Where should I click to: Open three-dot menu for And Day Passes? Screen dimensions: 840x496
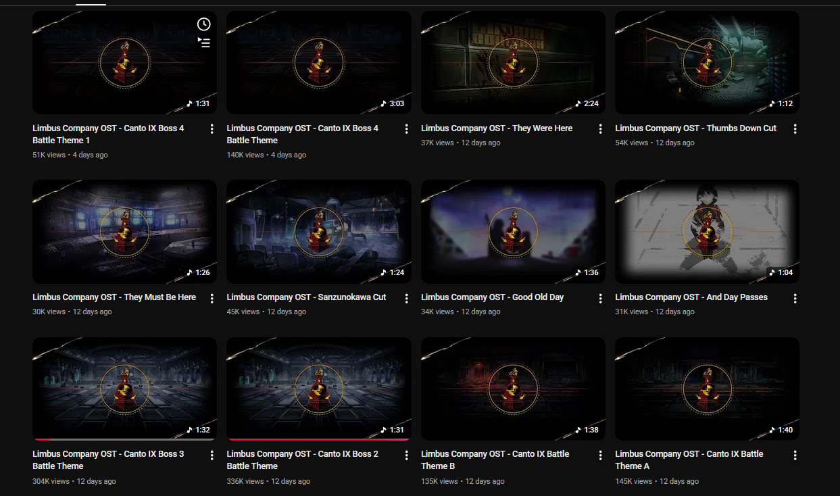click(x=795, y=298)
